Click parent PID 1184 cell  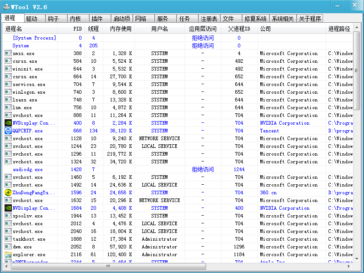(239, 255)
